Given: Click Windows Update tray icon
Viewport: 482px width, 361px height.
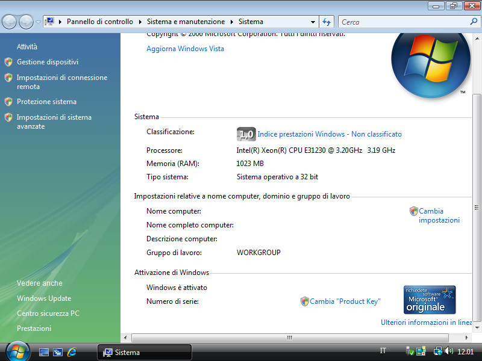Looking at the screenshot, I should pos(421,351).
